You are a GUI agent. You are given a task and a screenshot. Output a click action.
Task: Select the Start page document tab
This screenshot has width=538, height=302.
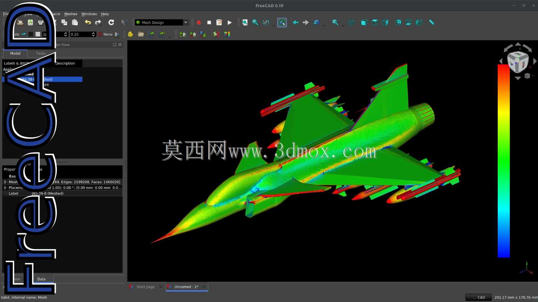[146, 287]
